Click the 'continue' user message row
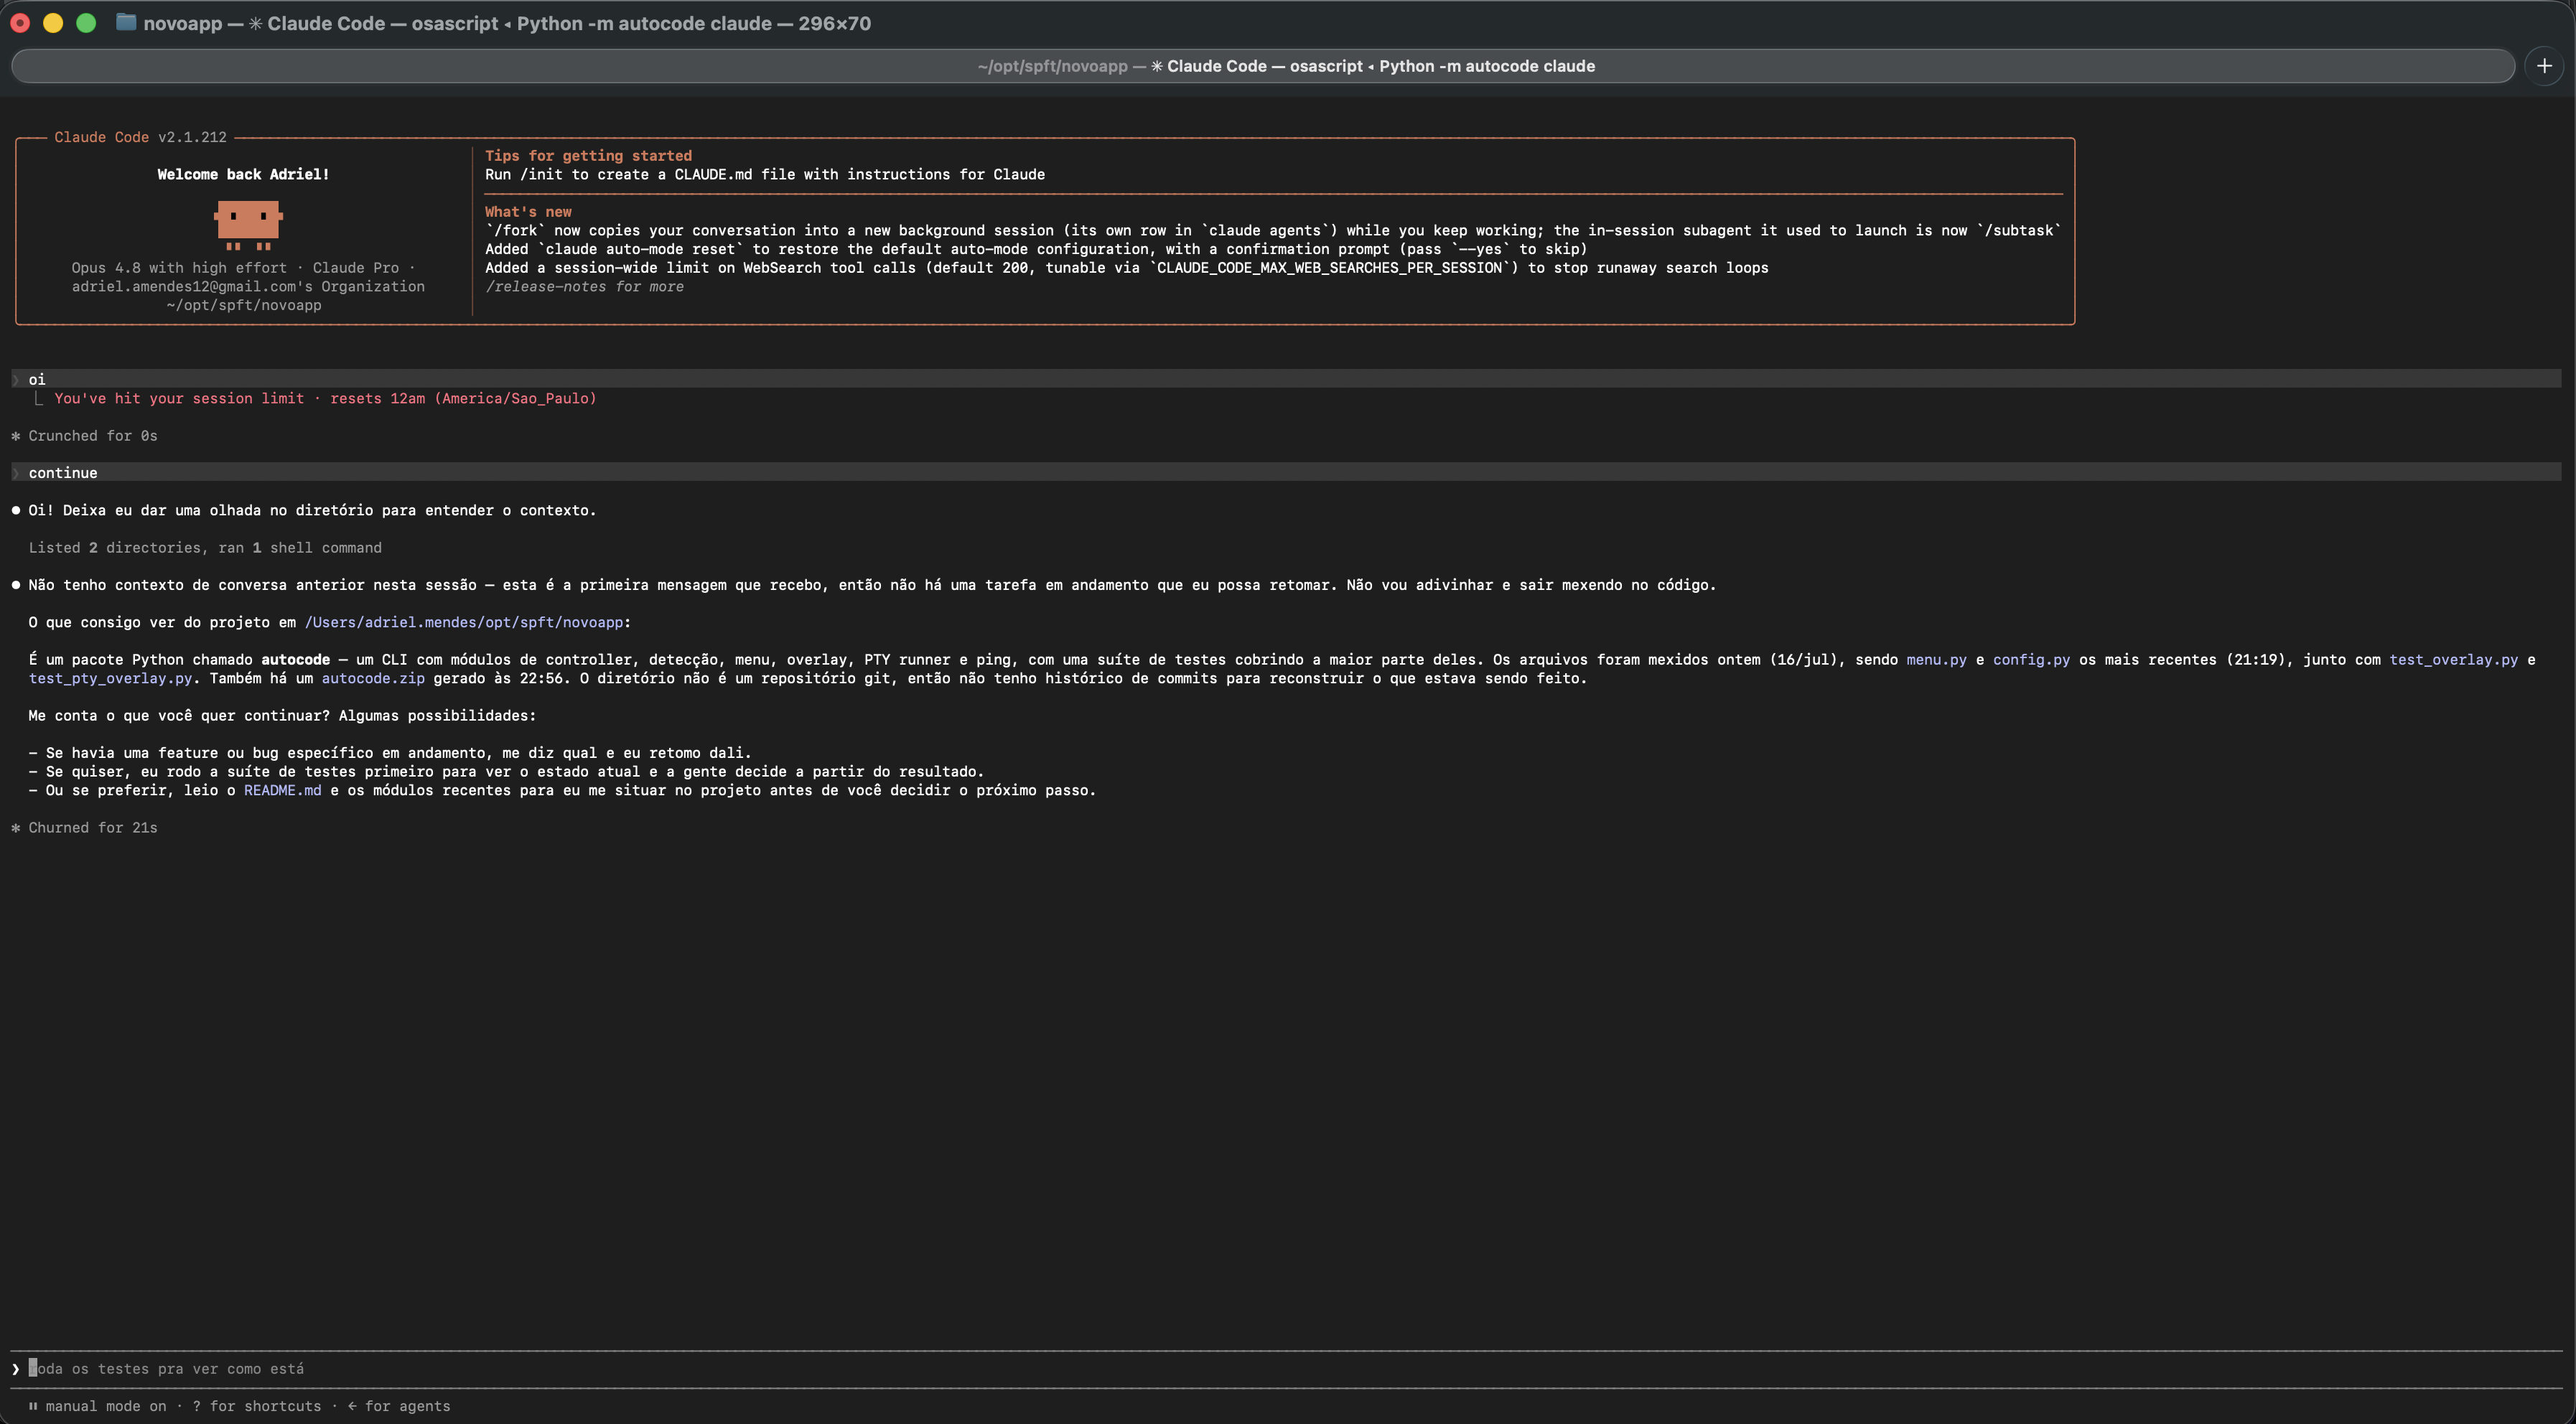This screenshot has width=2576, height=1424. 1287,472
